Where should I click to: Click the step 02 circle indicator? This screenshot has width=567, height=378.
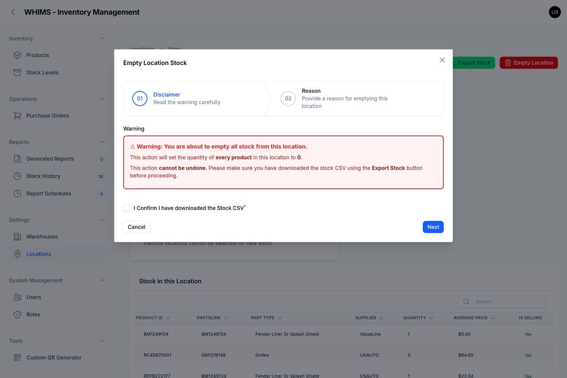[x=288, y=98]
